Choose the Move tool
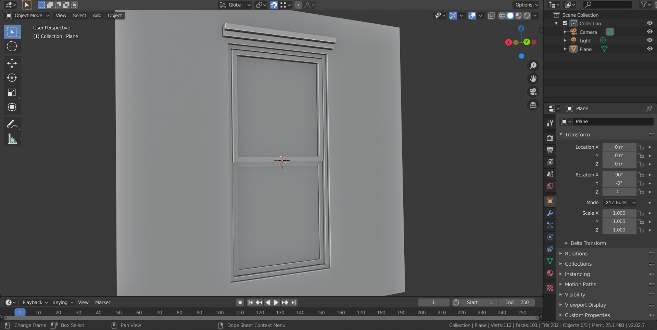Image resolution: width=657 pixels, height=330 pixels. (x=12, y=63)
